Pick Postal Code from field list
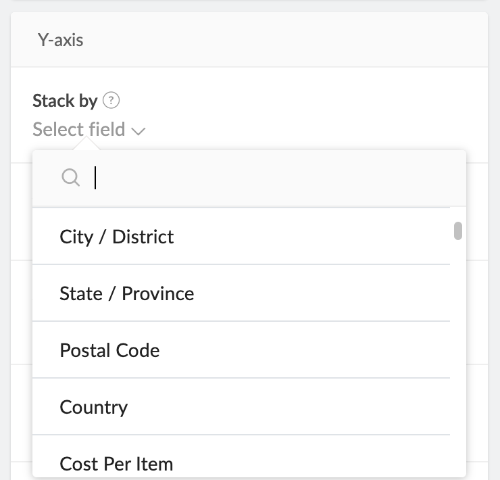The height and width of the screenshot is (480, 500). click(109, 350)
